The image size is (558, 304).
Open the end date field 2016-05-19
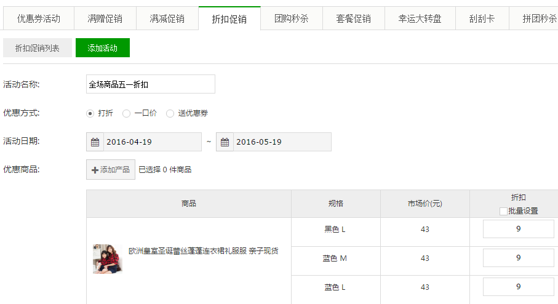click(x=282, y=142)
